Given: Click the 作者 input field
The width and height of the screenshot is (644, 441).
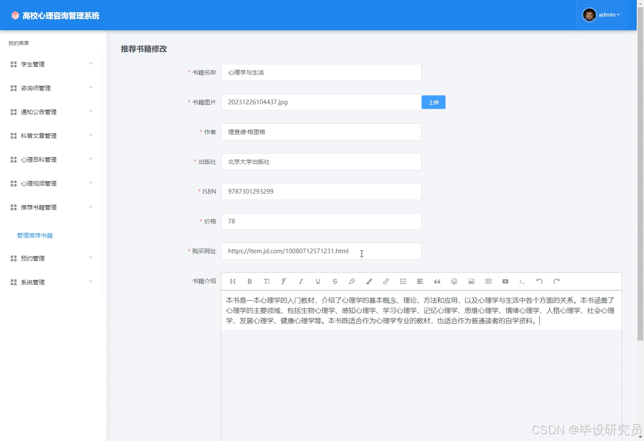Looking at the screenshot, I should pyautogui.click(x=321, y=132).
